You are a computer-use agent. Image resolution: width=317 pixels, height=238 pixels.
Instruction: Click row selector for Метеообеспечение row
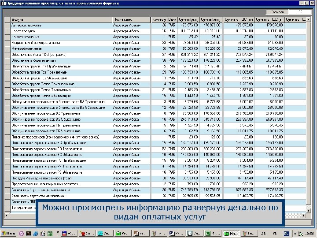7,49
